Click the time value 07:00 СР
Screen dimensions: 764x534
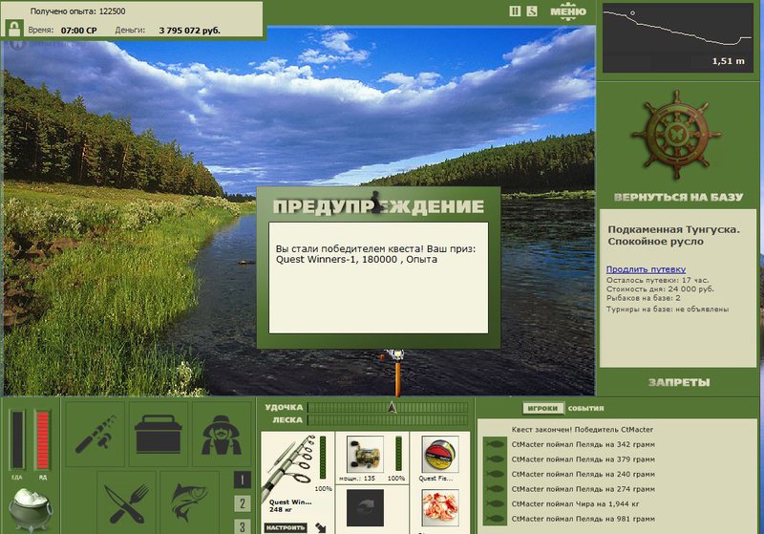pyautogui.click(x=79, y=31)
